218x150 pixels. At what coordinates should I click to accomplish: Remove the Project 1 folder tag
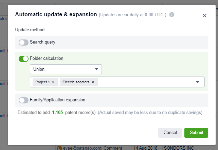[x=53, y=82]
